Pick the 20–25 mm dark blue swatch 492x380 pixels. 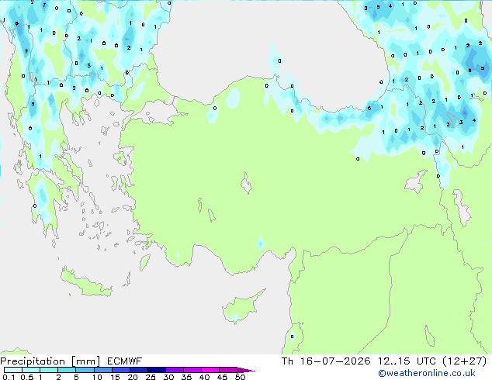pos(138,370)
